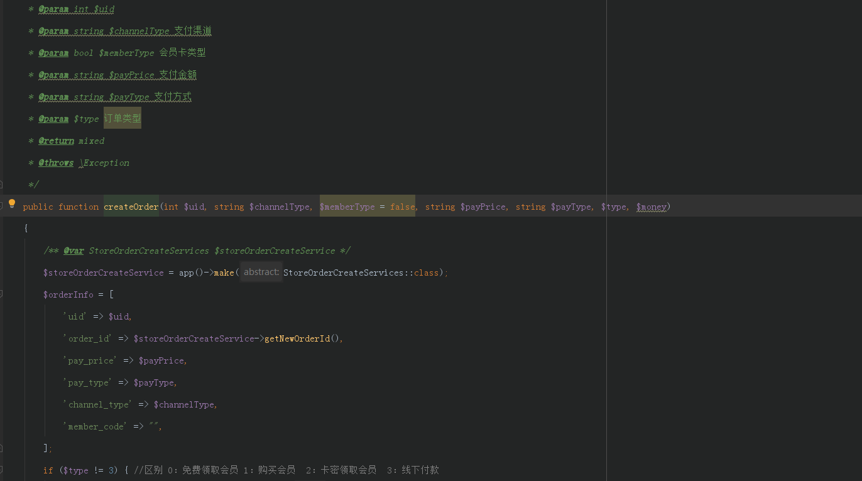Click the app() function call

point(192,273)
